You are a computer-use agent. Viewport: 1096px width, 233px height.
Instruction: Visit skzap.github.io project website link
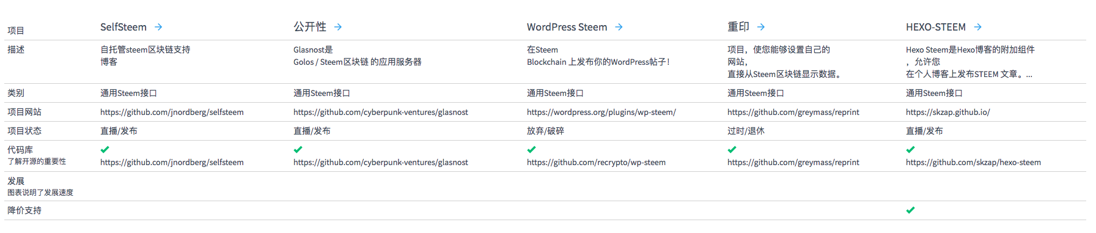coord(948,113)
